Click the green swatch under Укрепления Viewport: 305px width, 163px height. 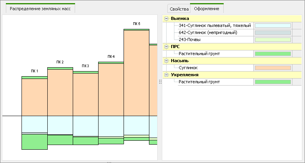(273, 82)
